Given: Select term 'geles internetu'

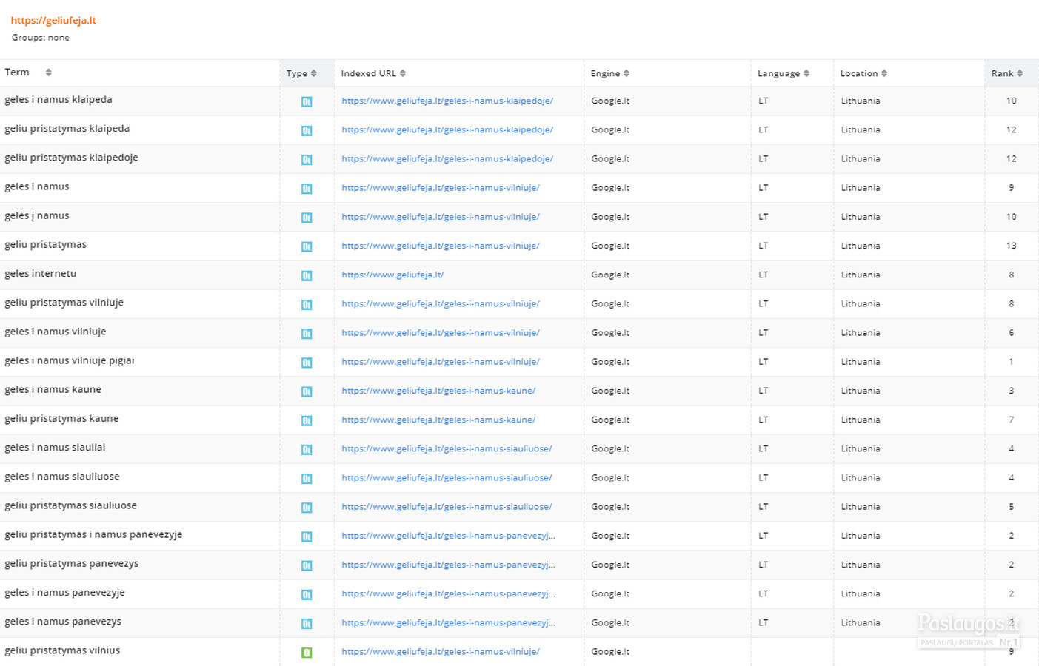Looking at the screenshot, I should pos(41,273).
